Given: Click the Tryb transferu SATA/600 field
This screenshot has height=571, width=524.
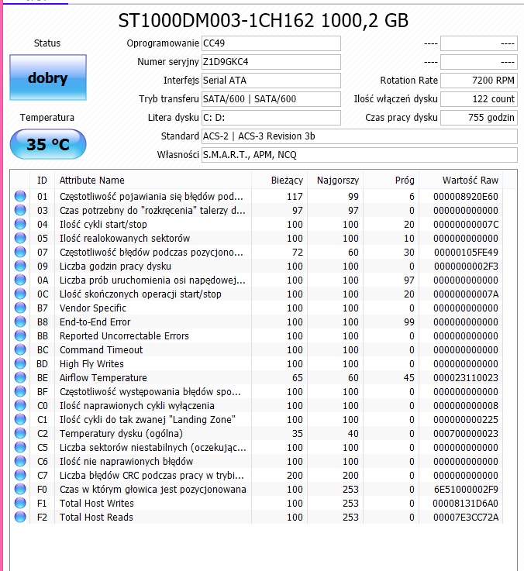Looking at the screenshot, I should coord(271,99).
